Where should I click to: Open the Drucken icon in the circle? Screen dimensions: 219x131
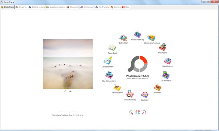tap(157, 88)
